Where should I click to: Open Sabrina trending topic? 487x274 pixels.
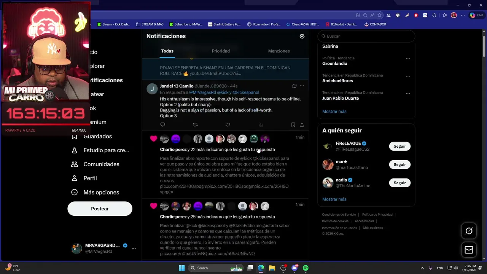[x=330, y=46]
